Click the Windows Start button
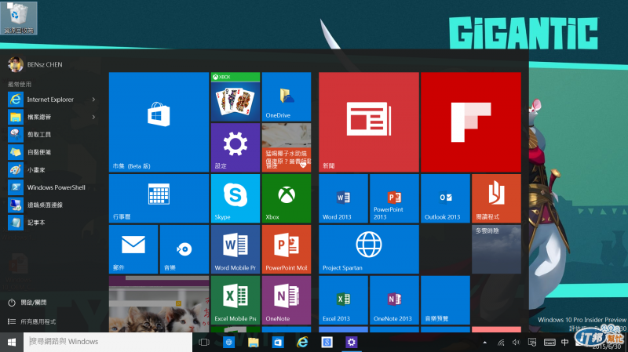This screenshot has width=628, height=352. pos(12,343)
